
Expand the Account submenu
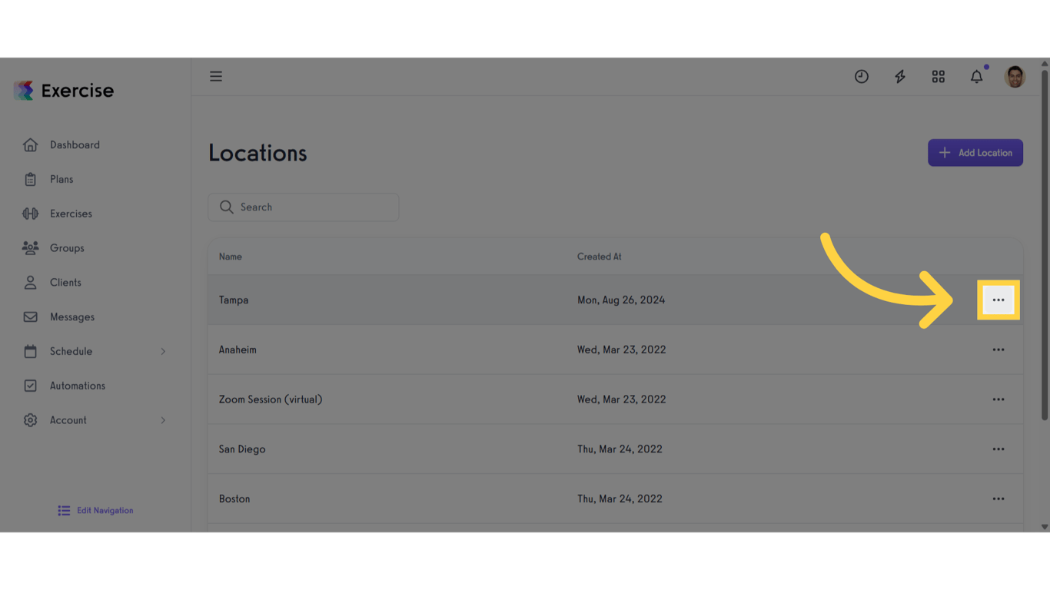(x=163, y=420)
